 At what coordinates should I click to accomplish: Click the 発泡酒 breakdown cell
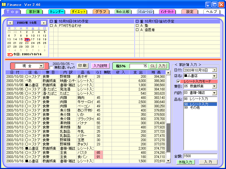(68, 89)
